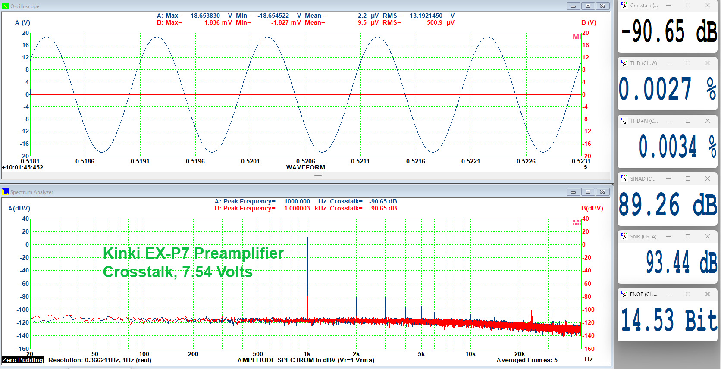The image size is (721, 369).
Task: Click the A: Max= 18.653830 V readout
Action: tap(194, 16)
